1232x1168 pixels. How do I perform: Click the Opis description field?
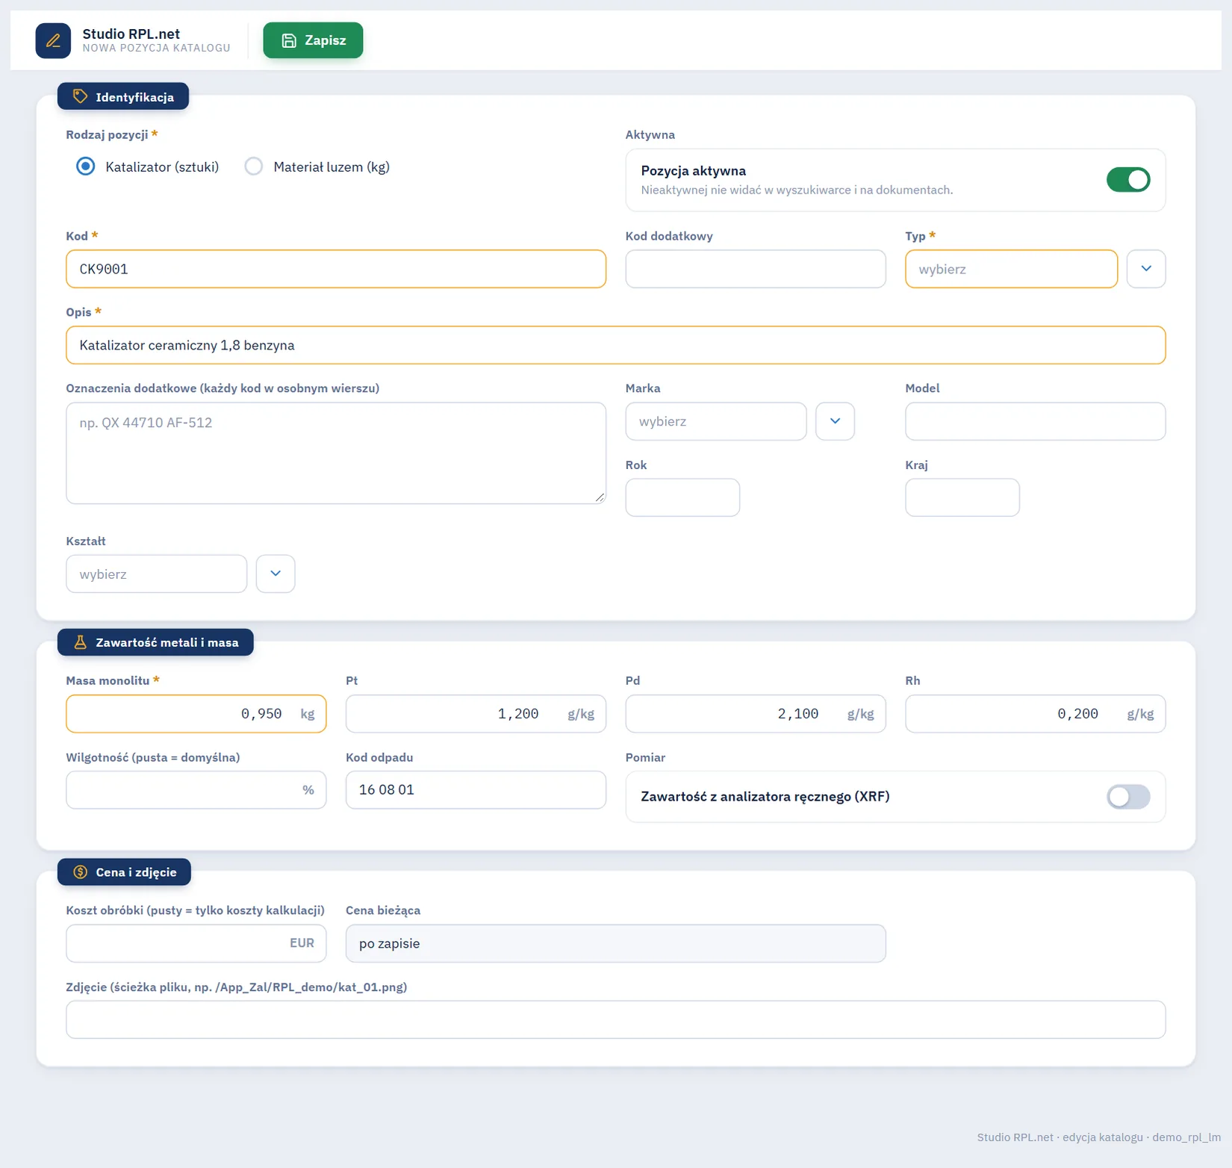pyautogui.click(x=616, y=345)
